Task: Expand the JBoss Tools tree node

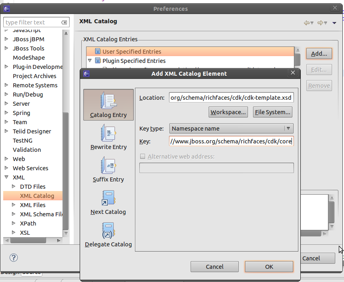Action: point(6,48)
